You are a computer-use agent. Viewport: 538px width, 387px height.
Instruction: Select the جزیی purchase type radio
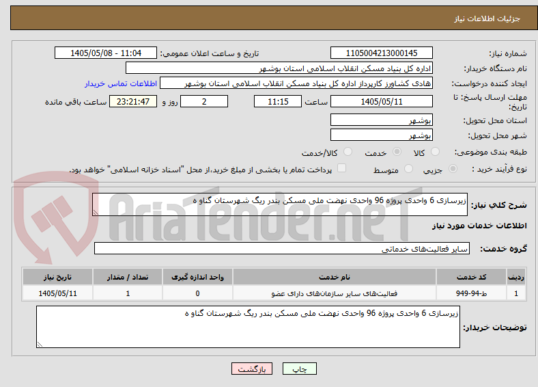click(453, 169)
